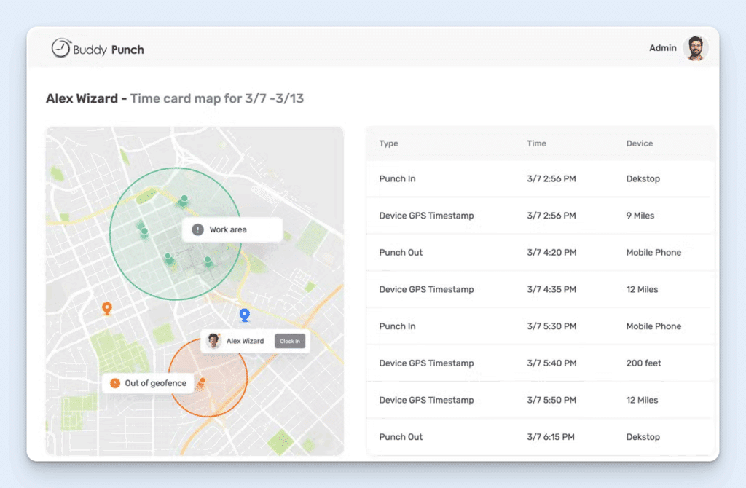Click the exclamation icon on Work area label
This screenshot has height=488, width=746.
(x=199, y=229)
